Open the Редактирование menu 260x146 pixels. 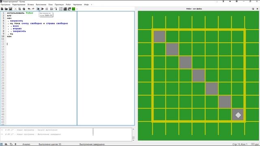(19, 4)
